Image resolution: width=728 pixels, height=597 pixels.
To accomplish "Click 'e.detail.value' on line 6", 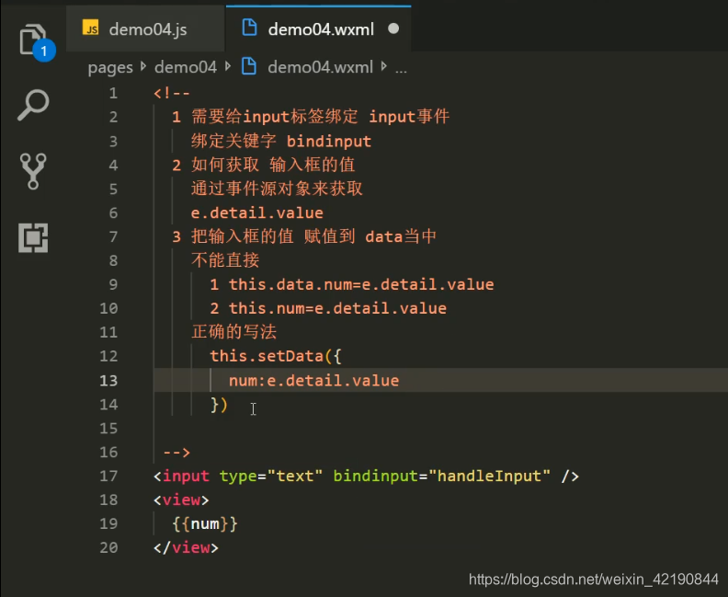I will pos(256,213).
